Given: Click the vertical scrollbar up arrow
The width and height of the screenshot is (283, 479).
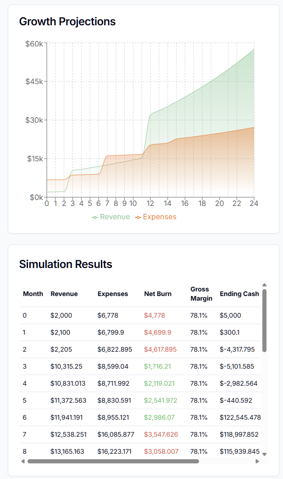Looking at the screenshot, I should 265,284.
